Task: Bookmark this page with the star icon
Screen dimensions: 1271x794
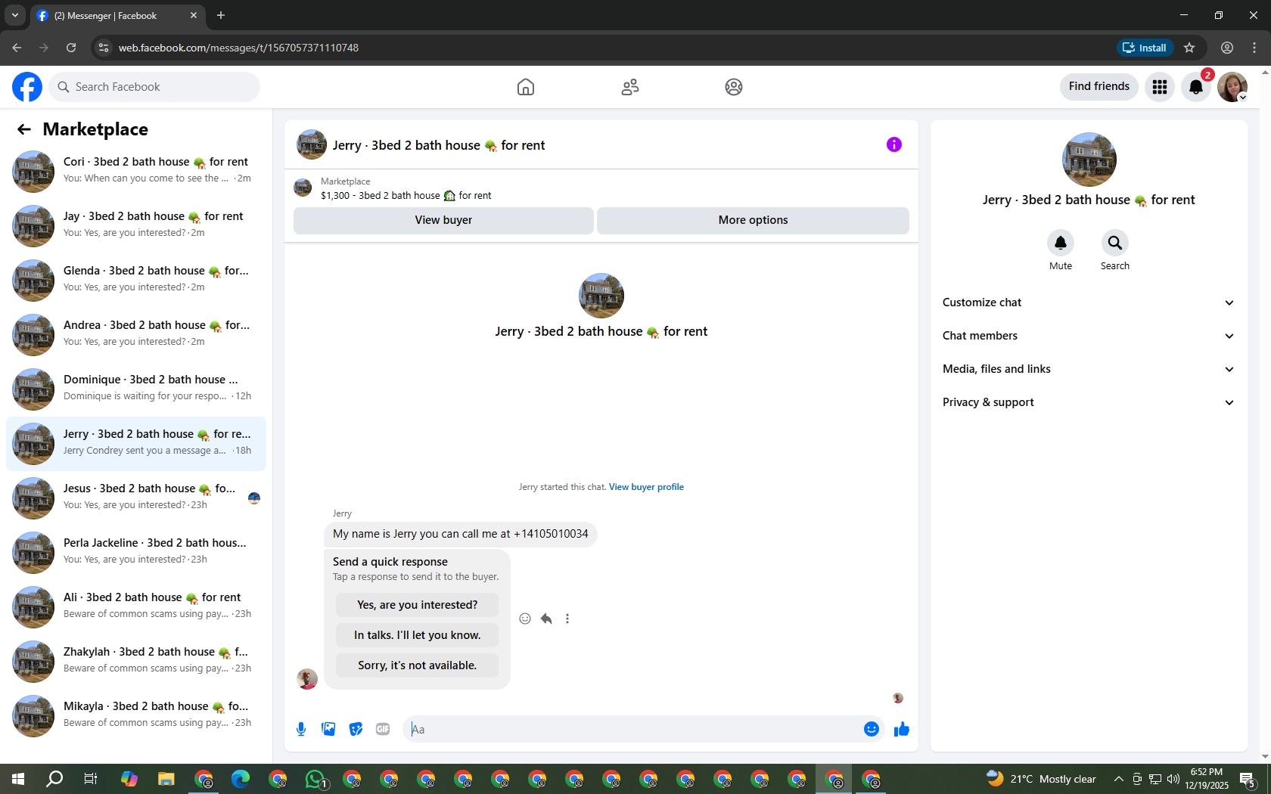Action: (1189, 48)
